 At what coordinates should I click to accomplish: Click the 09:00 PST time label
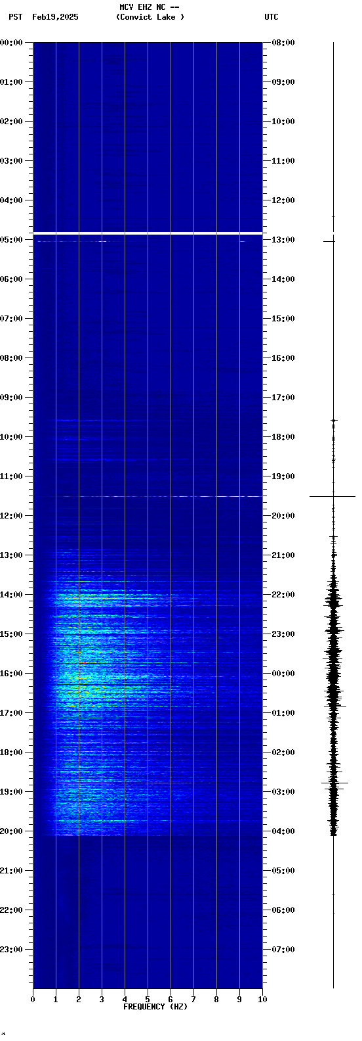[x=11, y=398]
